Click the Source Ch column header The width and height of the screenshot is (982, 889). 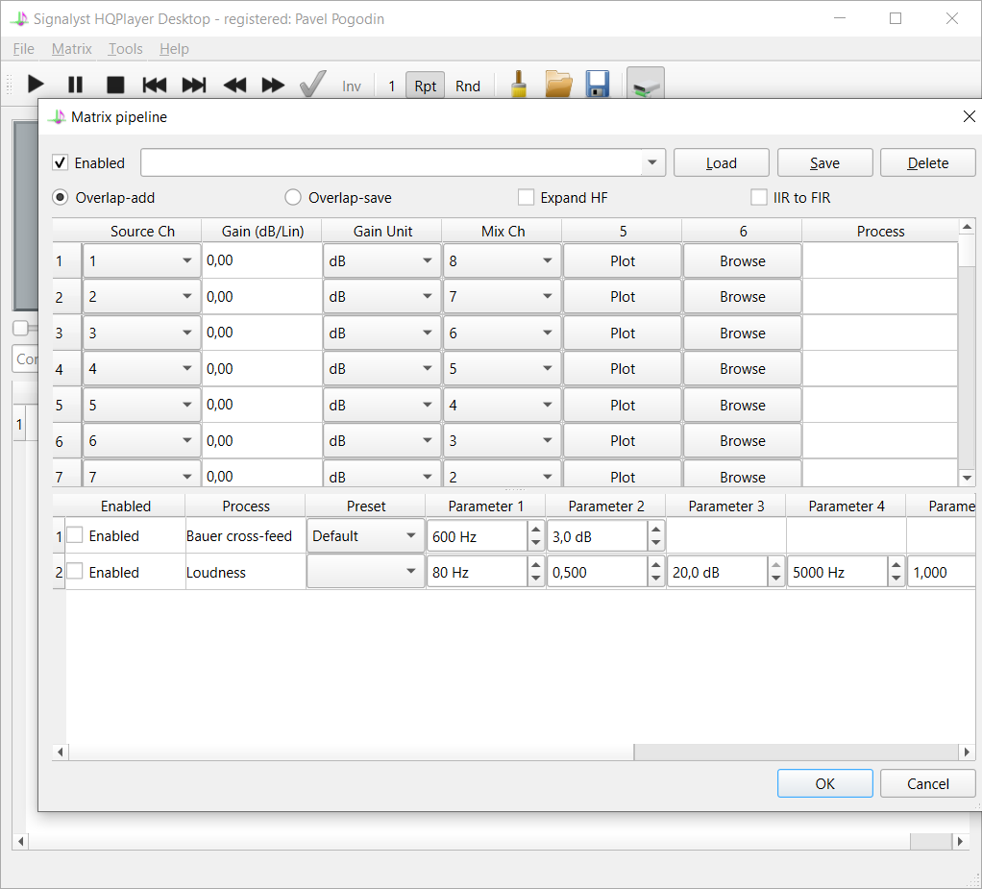[x=142, y=231]
